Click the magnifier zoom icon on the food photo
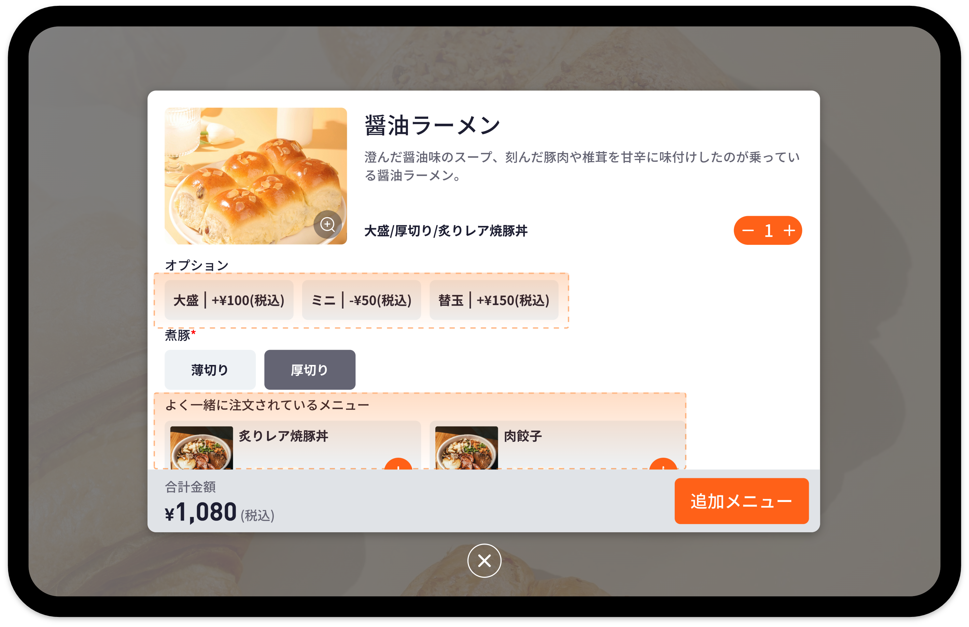 click(x=327, y=224)
